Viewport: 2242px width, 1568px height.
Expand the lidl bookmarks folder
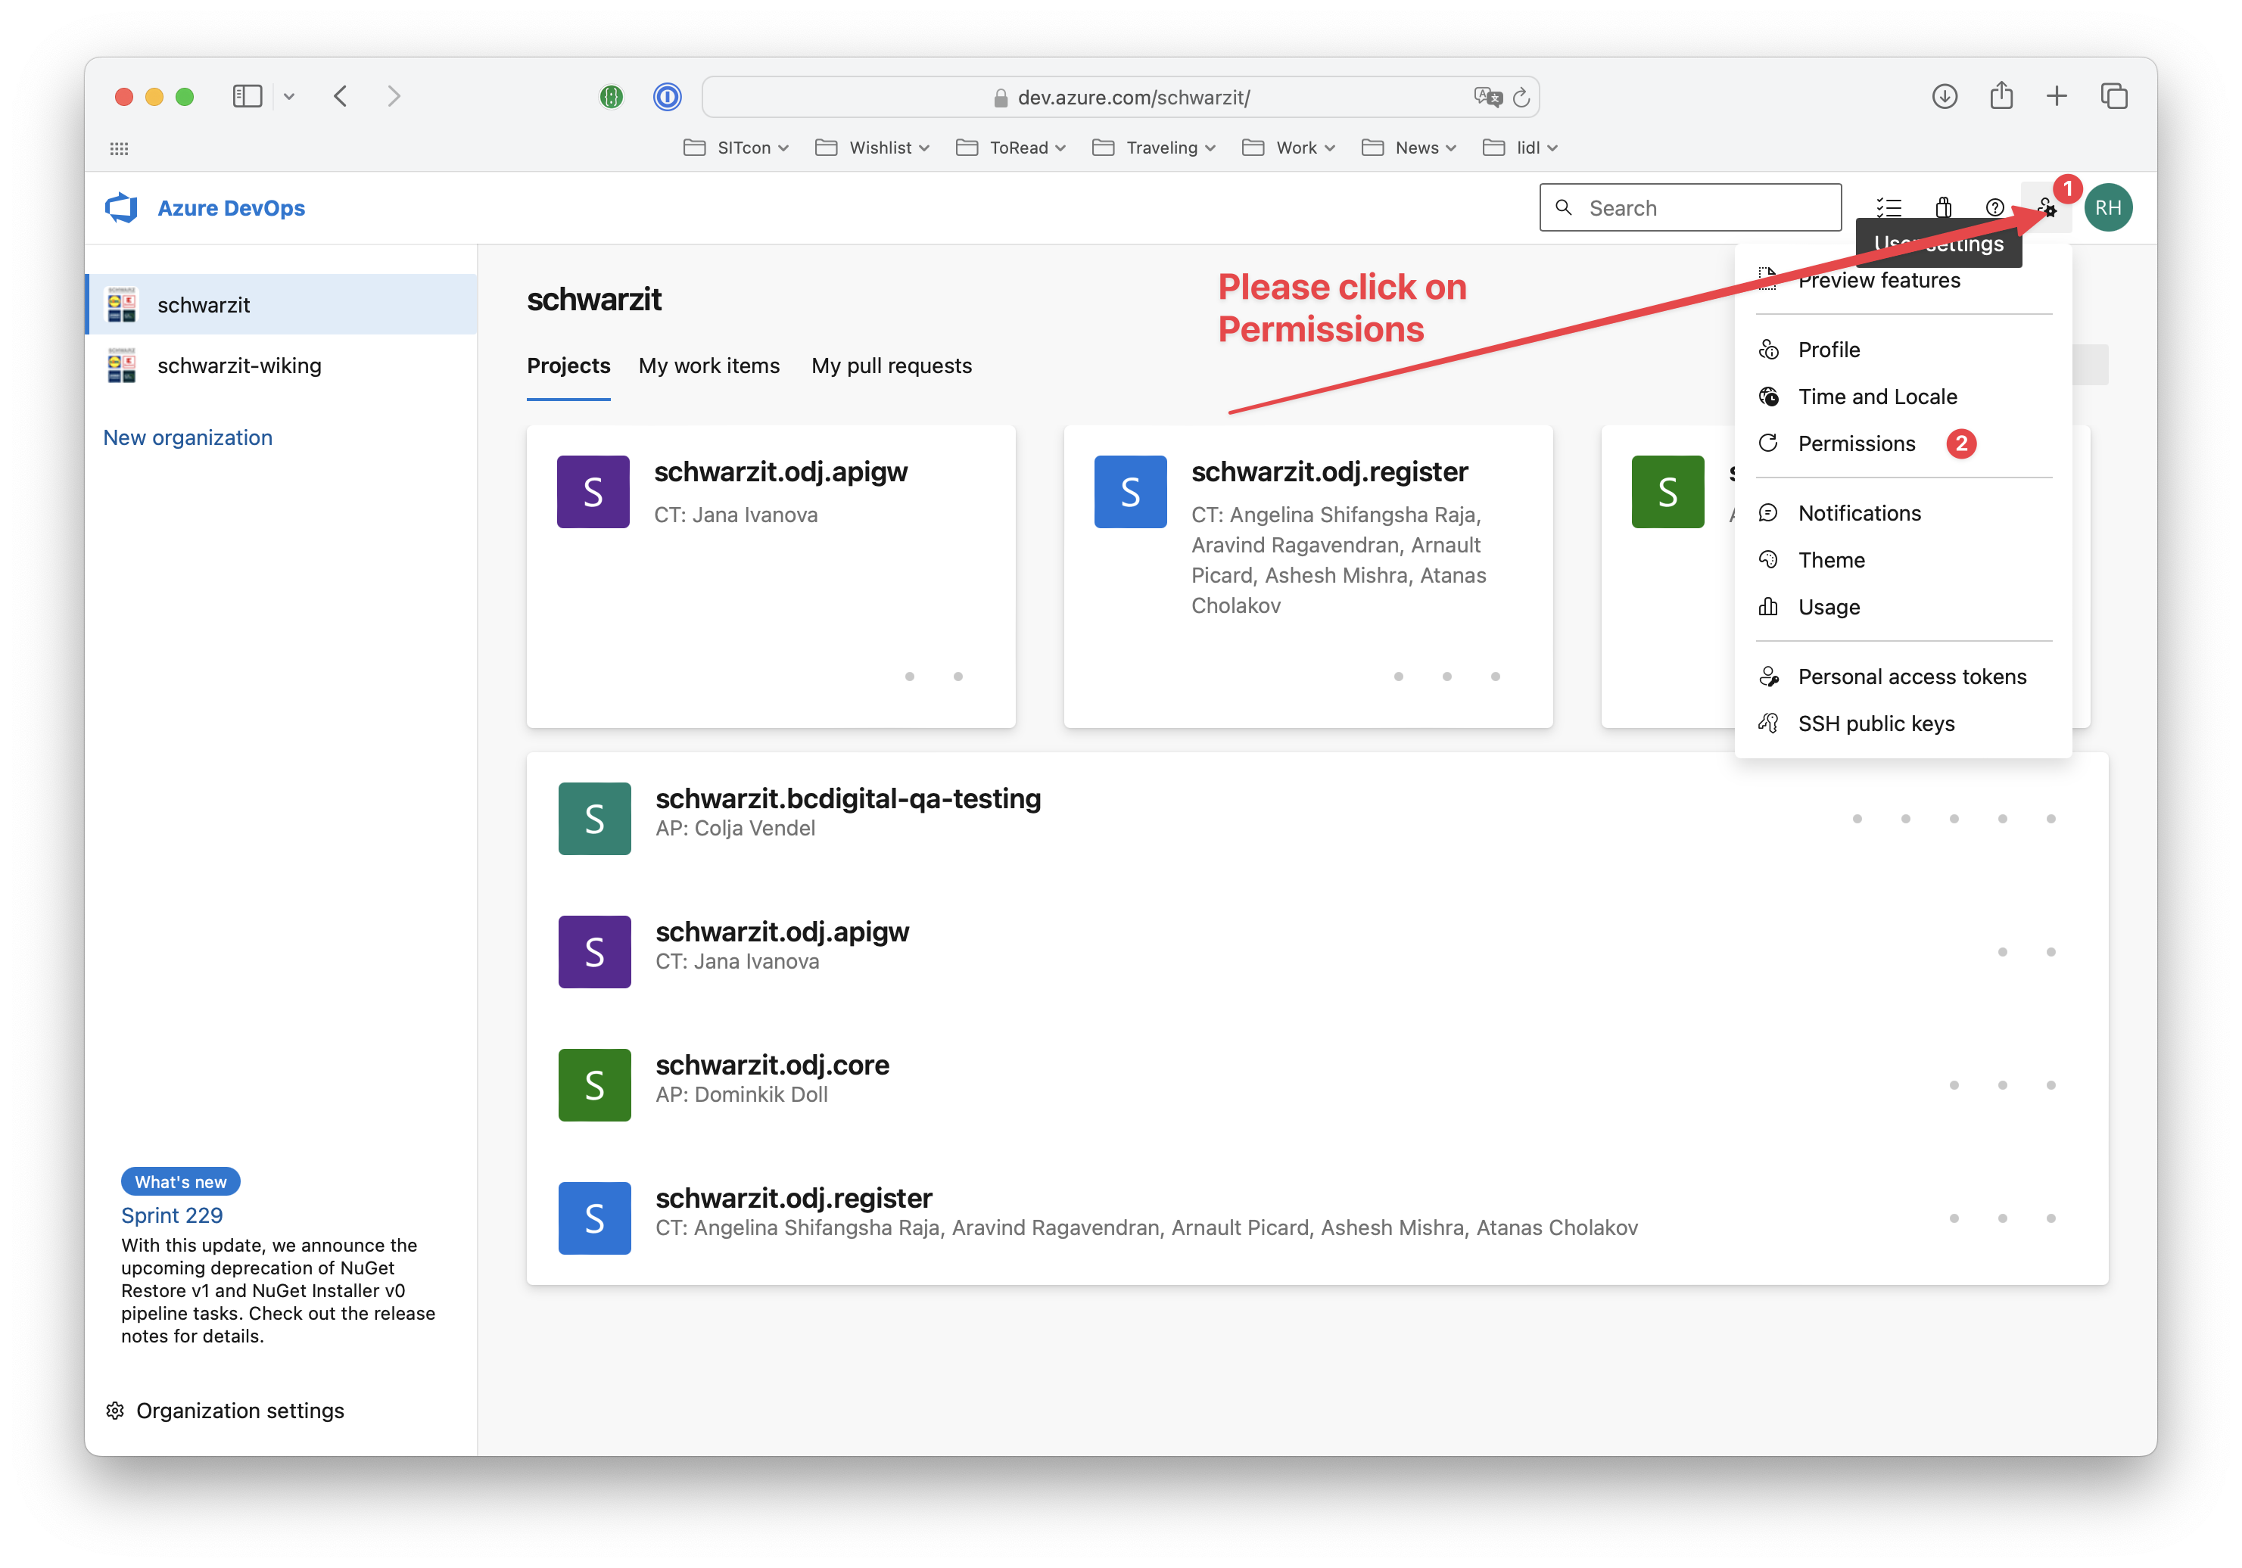1519,148
